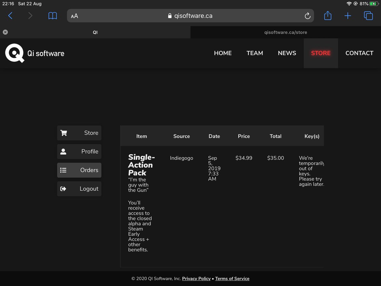Open the Terms of Service link
This screenshot has height=286, width=381.
pyautogui.click(x=232, y=279)
